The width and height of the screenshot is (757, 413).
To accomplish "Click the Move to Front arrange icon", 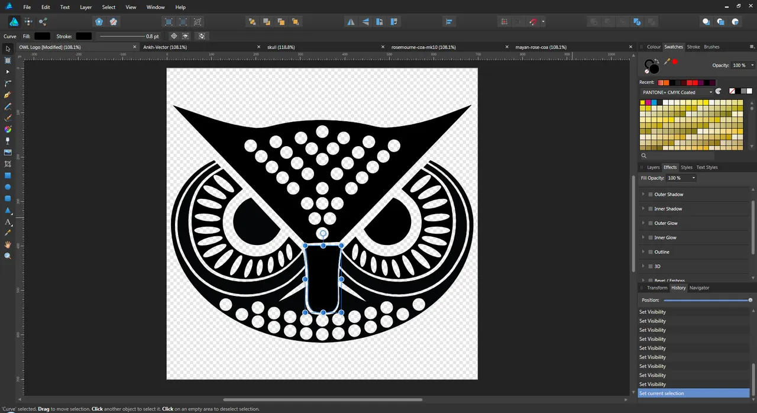I will (x=295, y=21).
